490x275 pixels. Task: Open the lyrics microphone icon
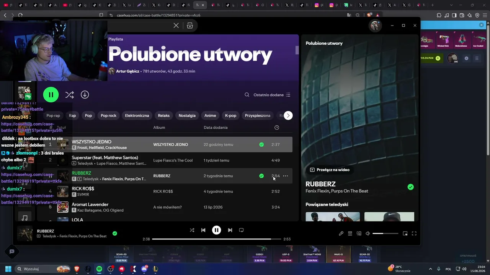tap(341, 233)
